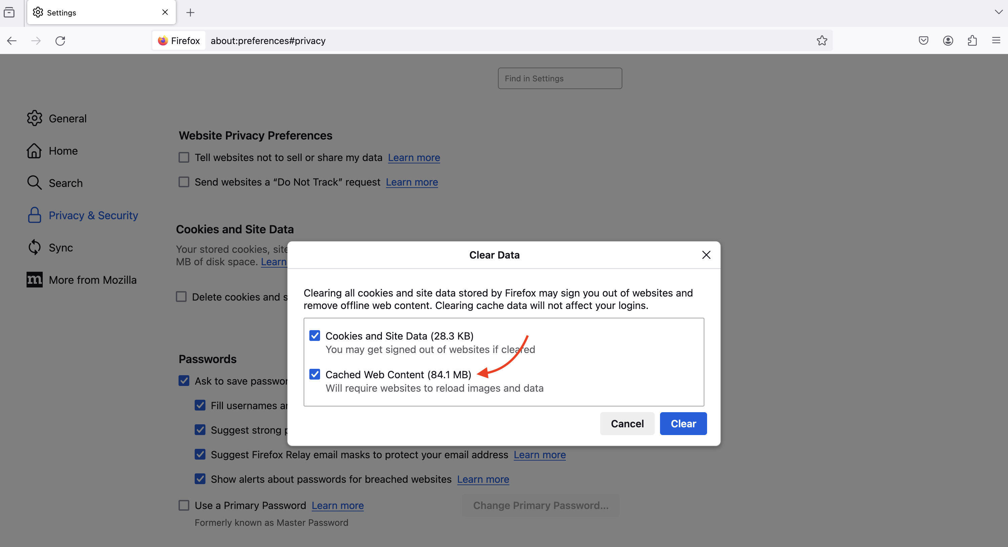
Task: Select the Settings browser tab
Action: click(101, 12)
